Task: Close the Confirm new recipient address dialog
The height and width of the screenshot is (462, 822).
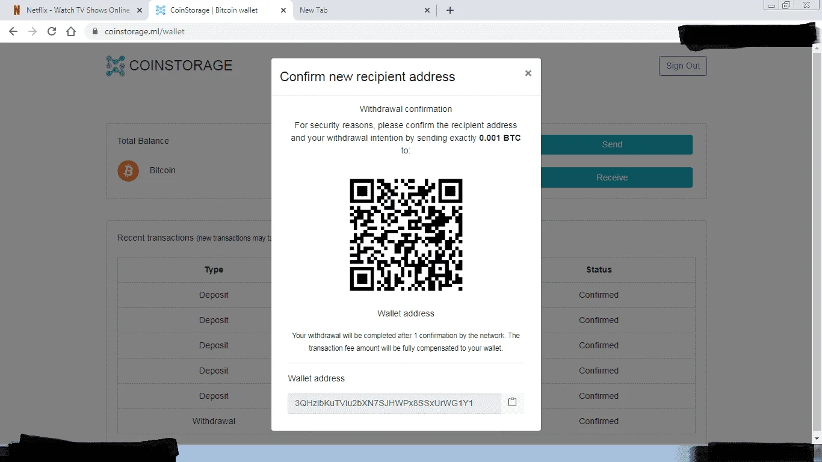Action: pyautogui.click(x=528, y=73)
